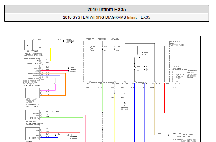
Task: Click 'ENGINE CONTROL MODULE (ECM)' label
Action: point(31,84)
